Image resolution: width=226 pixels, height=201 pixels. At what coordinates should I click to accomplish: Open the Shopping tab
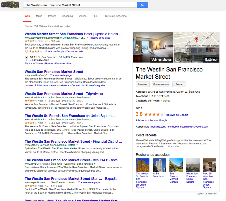67,16
